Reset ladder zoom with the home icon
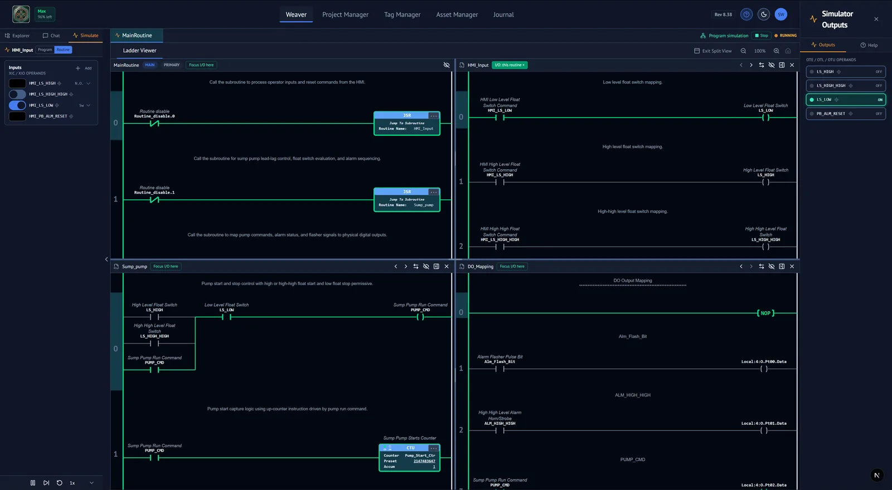892x490 pixels. pos(788,51)
